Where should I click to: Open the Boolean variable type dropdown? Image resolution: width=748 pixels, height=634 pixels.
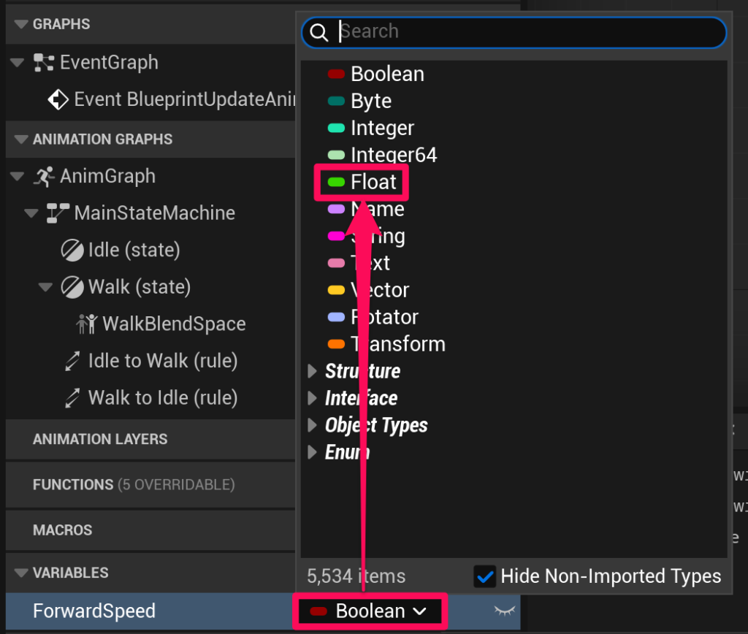(370, 611)
